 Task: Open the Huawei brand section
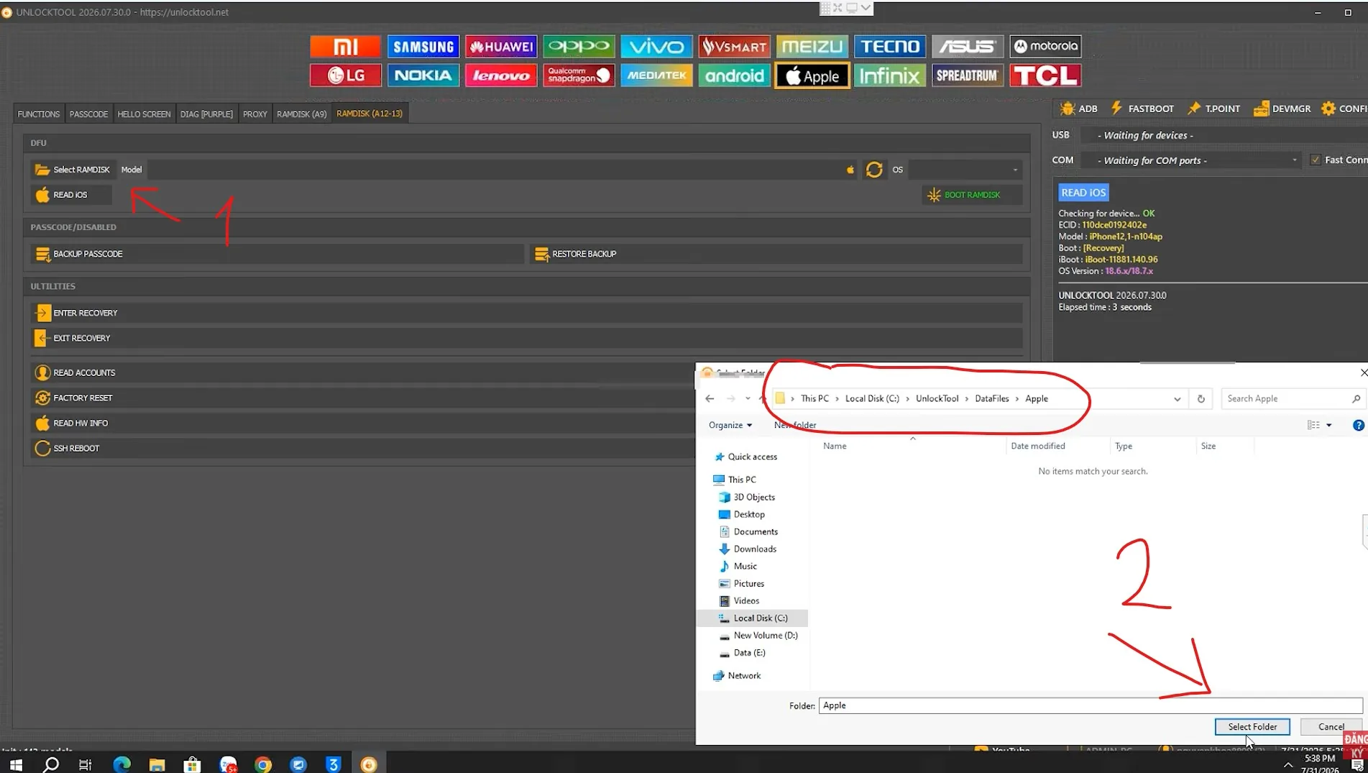click(500, 47)
